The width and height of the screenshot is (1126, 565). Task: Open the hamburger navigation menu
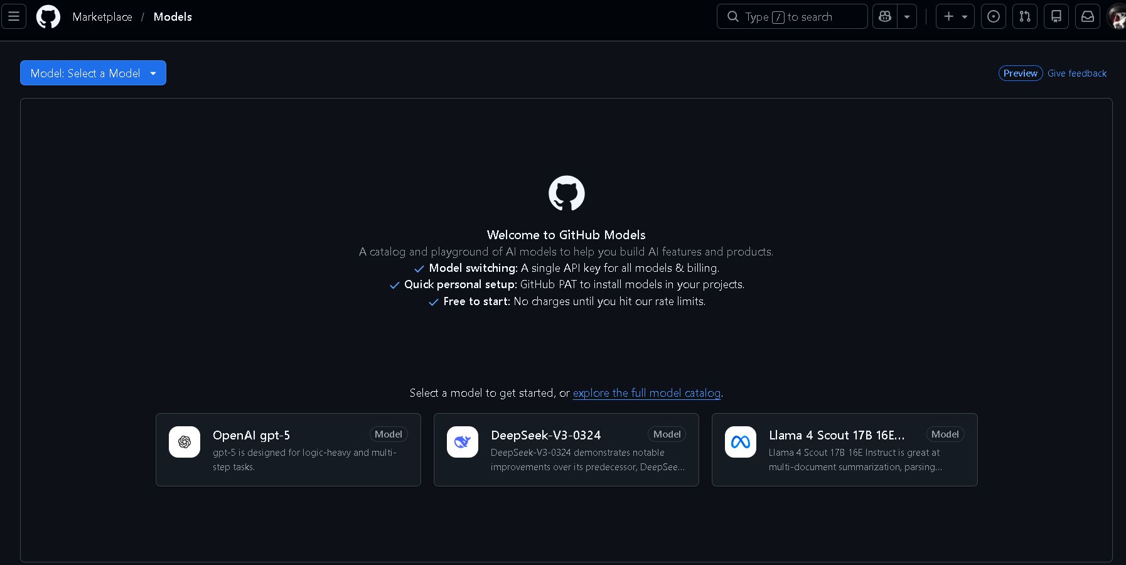(x=14, y=16)
